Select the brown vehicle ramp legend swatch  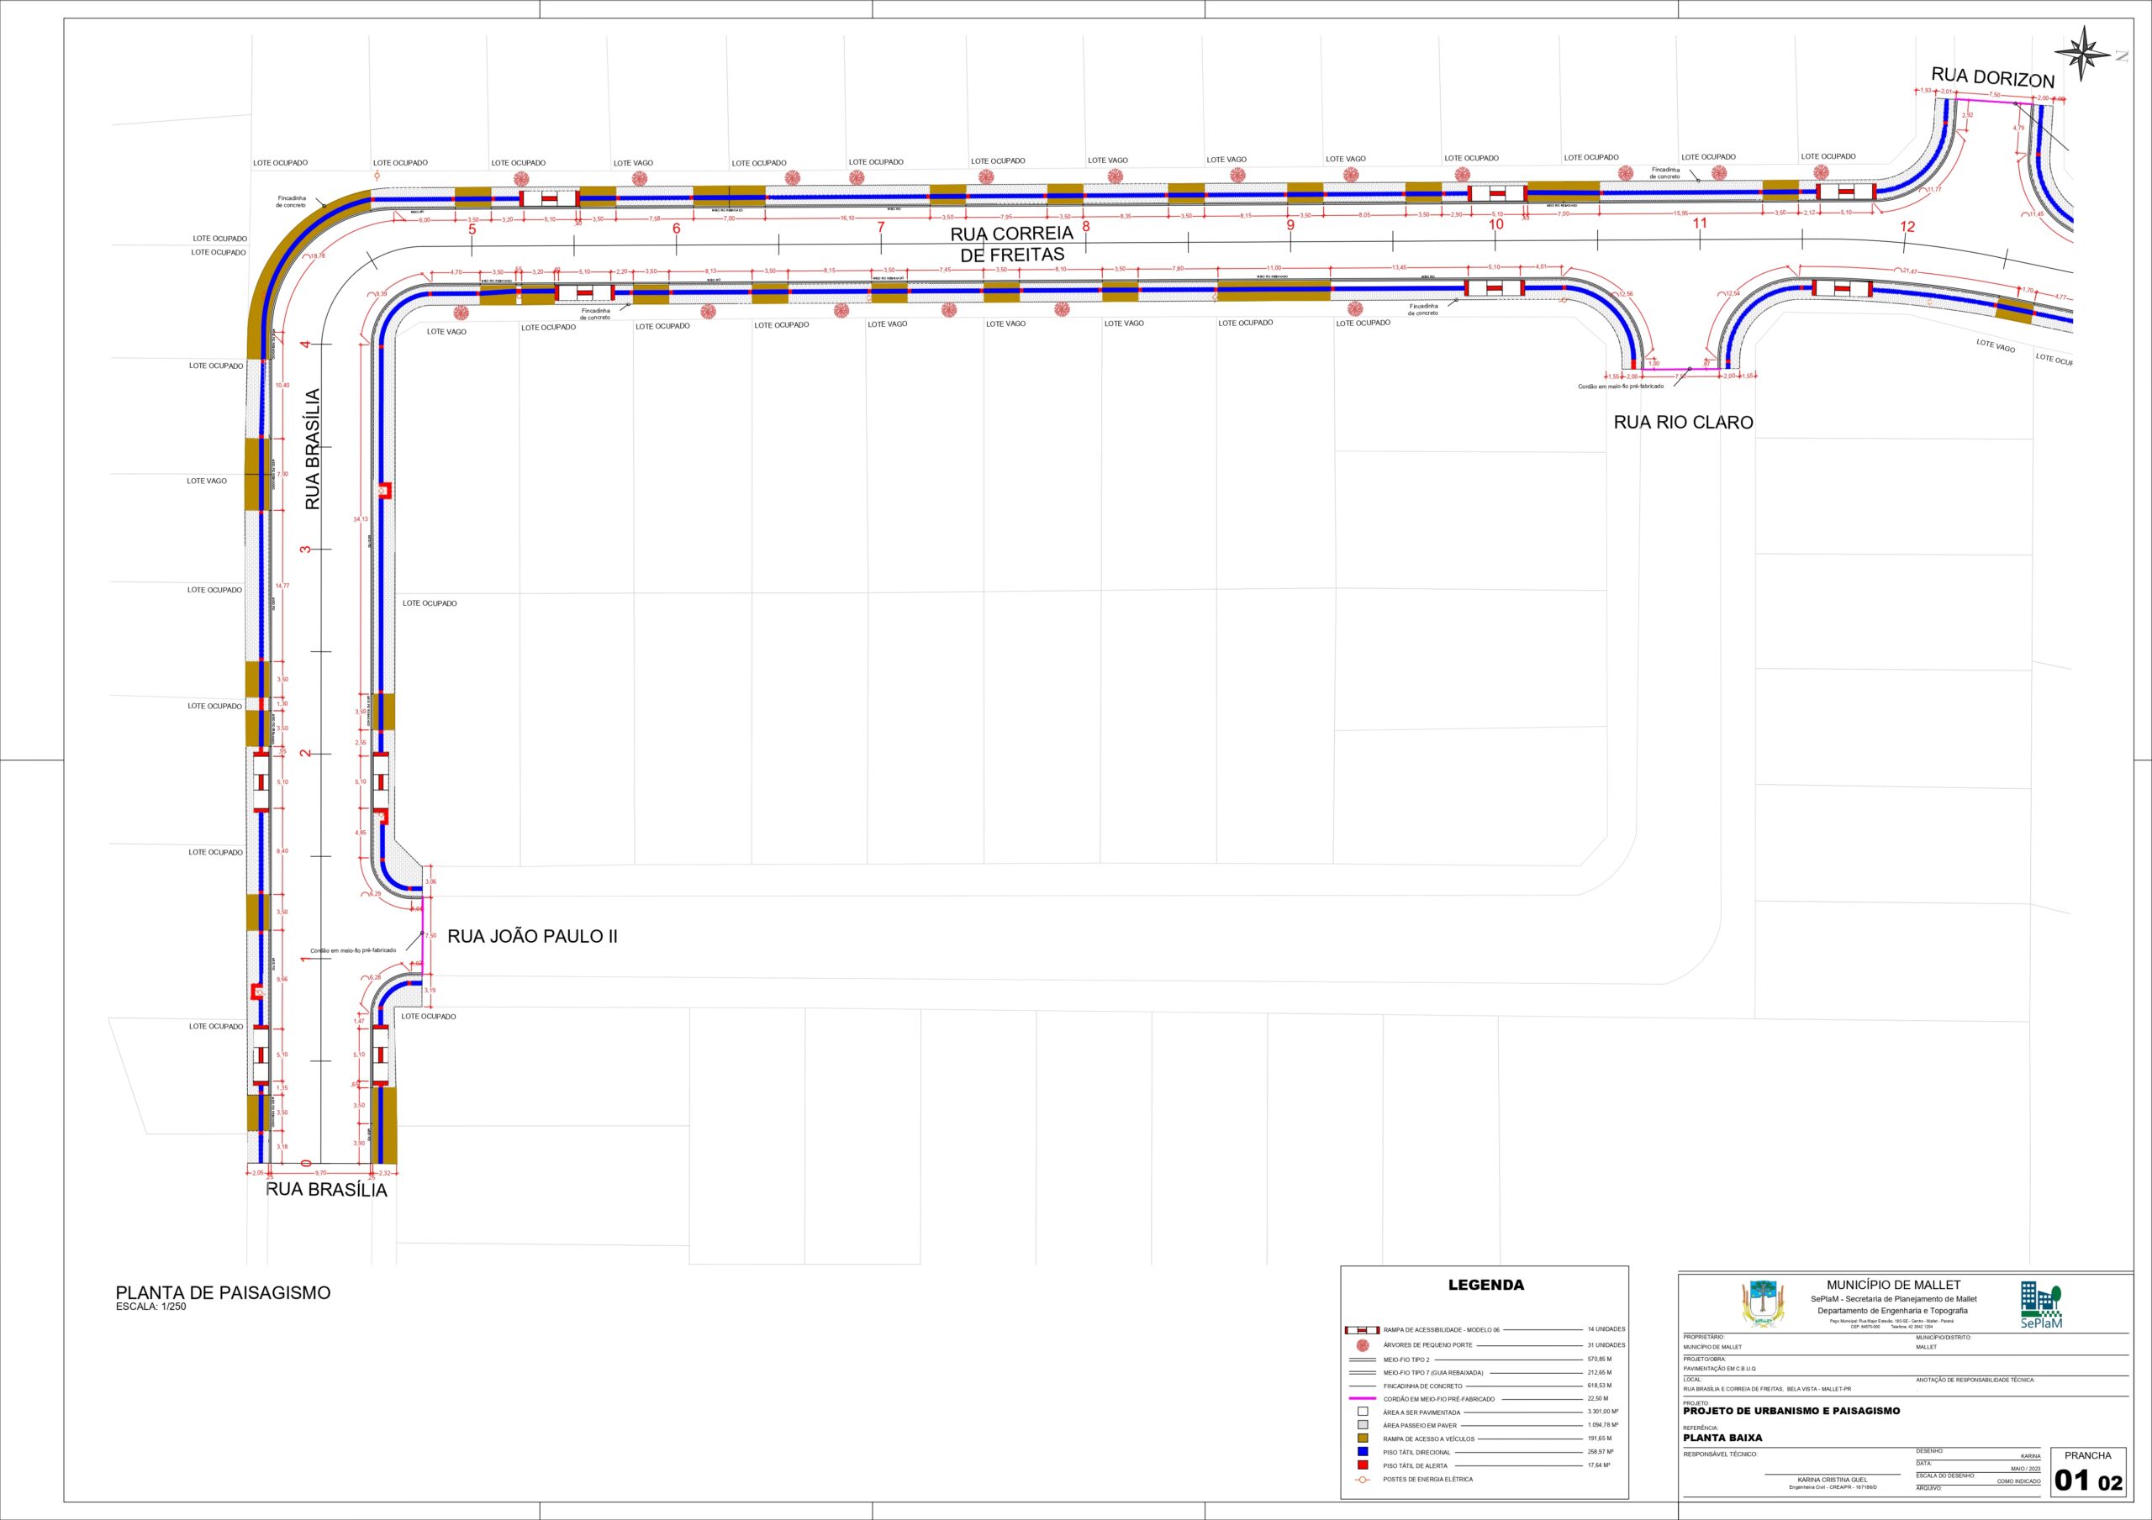click(x=1363, y=1438)
